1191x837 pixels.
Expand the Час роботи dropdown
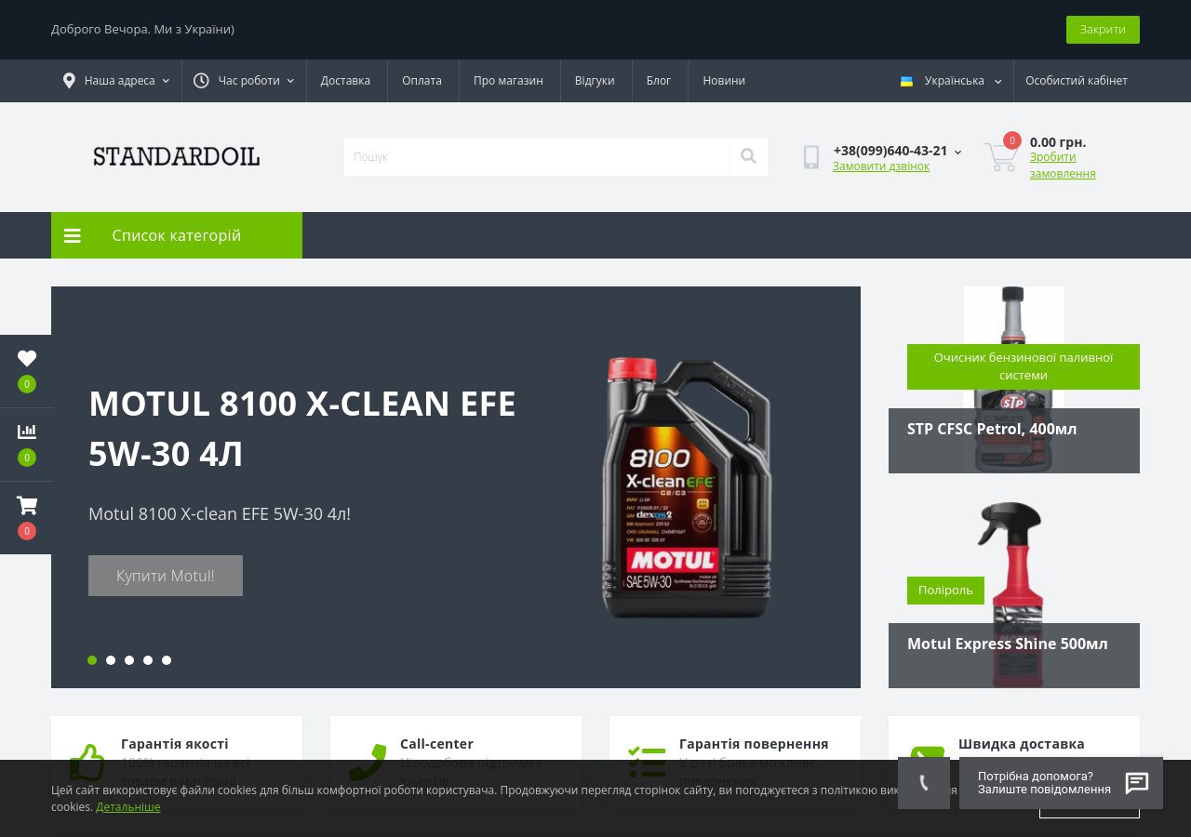tap(244, 81)
